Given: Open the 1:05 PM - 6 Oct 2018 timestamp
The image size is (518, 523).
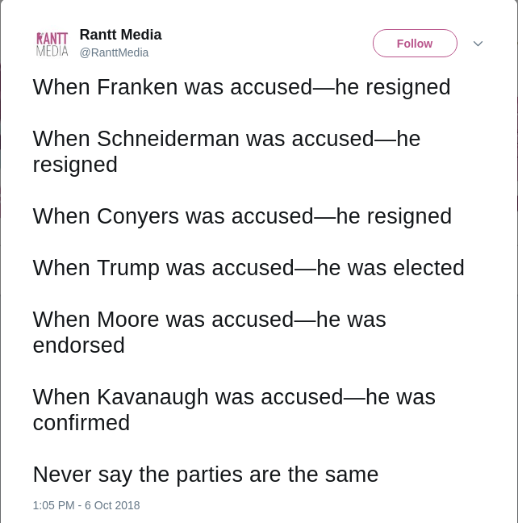Looking at the screenshot, I should coord(86,505).
